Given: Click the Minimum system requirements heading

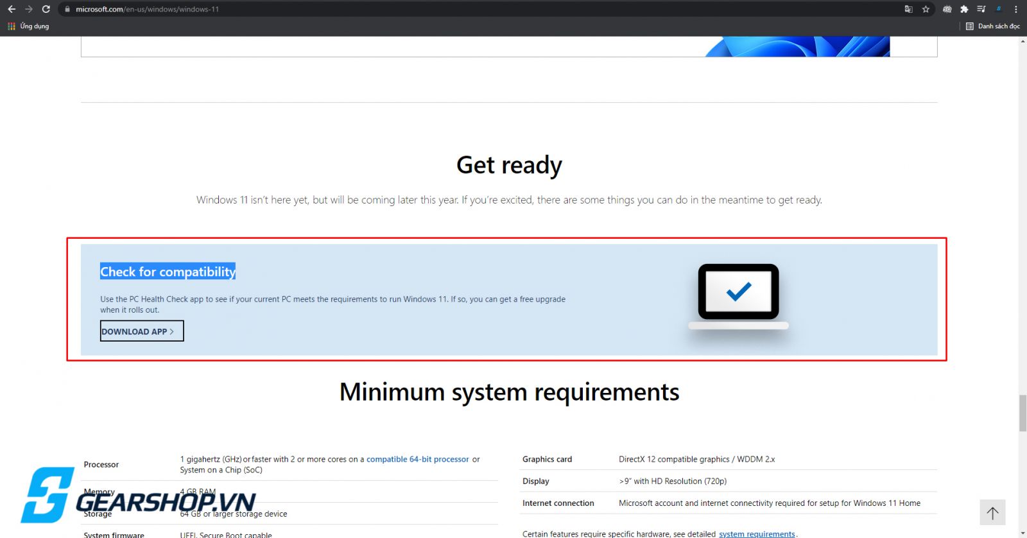Looking at the screenshot, I should click(x=509, y=392).
